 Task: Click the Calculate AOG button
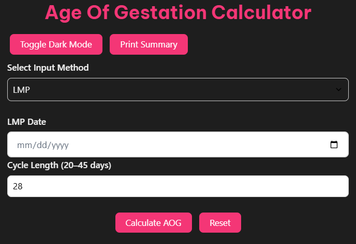coord(153,223)
